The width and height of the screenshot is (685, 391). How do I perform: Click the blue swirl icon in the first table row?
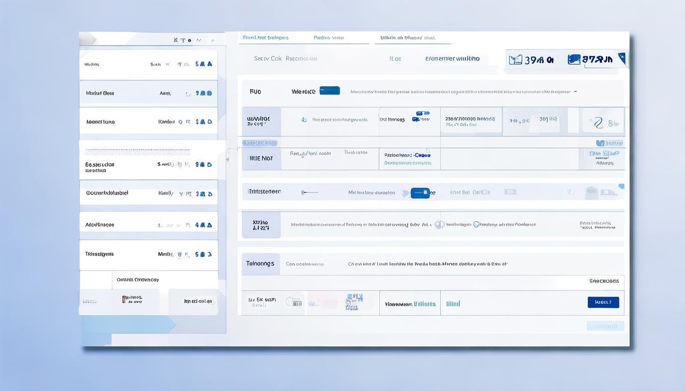click(597, 122)
